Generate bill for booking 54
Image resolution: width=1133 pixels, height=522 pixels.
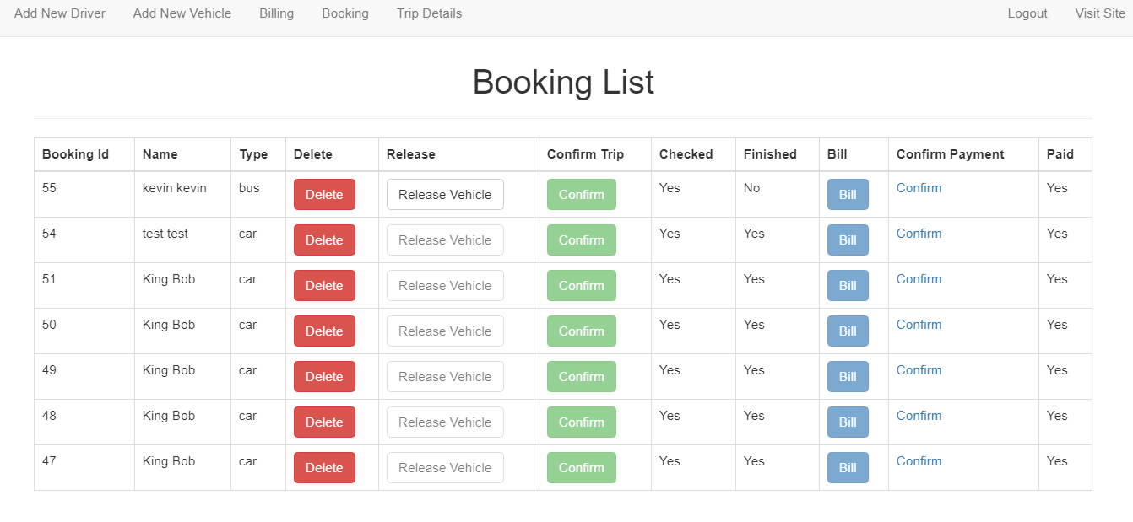(x=848, y=239)
